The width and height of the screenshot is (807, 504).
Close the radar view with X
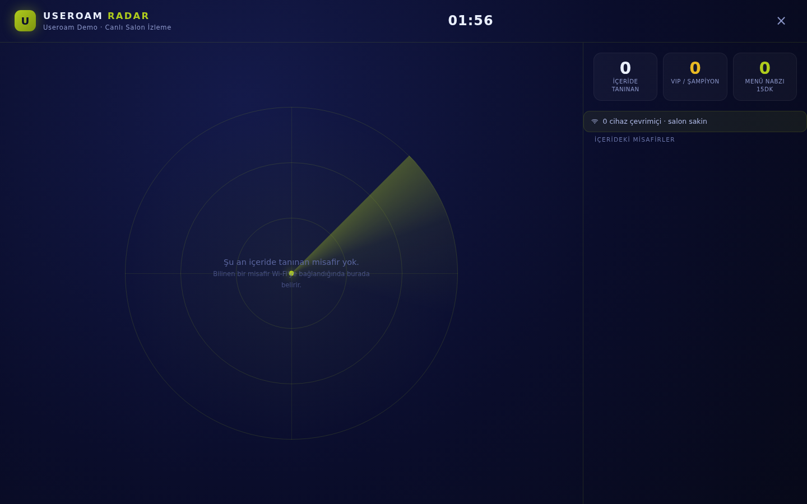(781, 21)
